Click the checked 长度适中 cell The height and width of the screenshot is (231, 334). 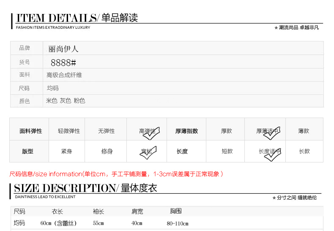point(265,151)
